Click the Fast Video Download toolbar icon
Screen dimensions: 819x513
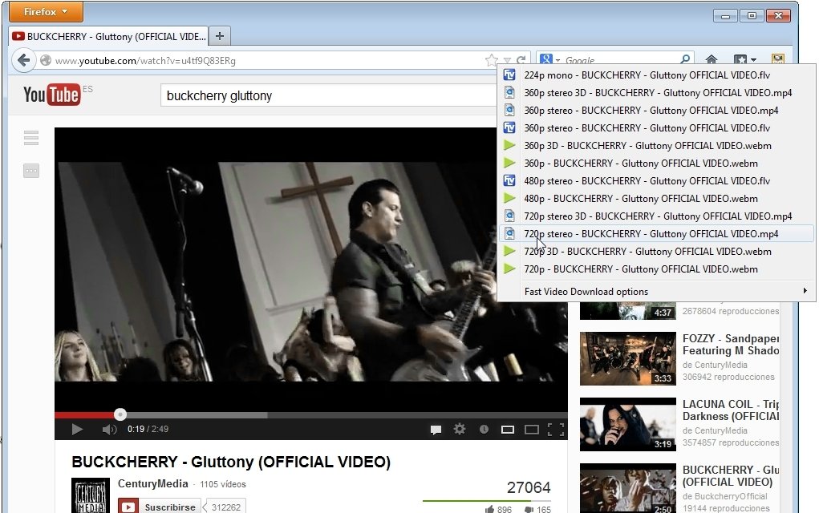(x=778, y=60)
